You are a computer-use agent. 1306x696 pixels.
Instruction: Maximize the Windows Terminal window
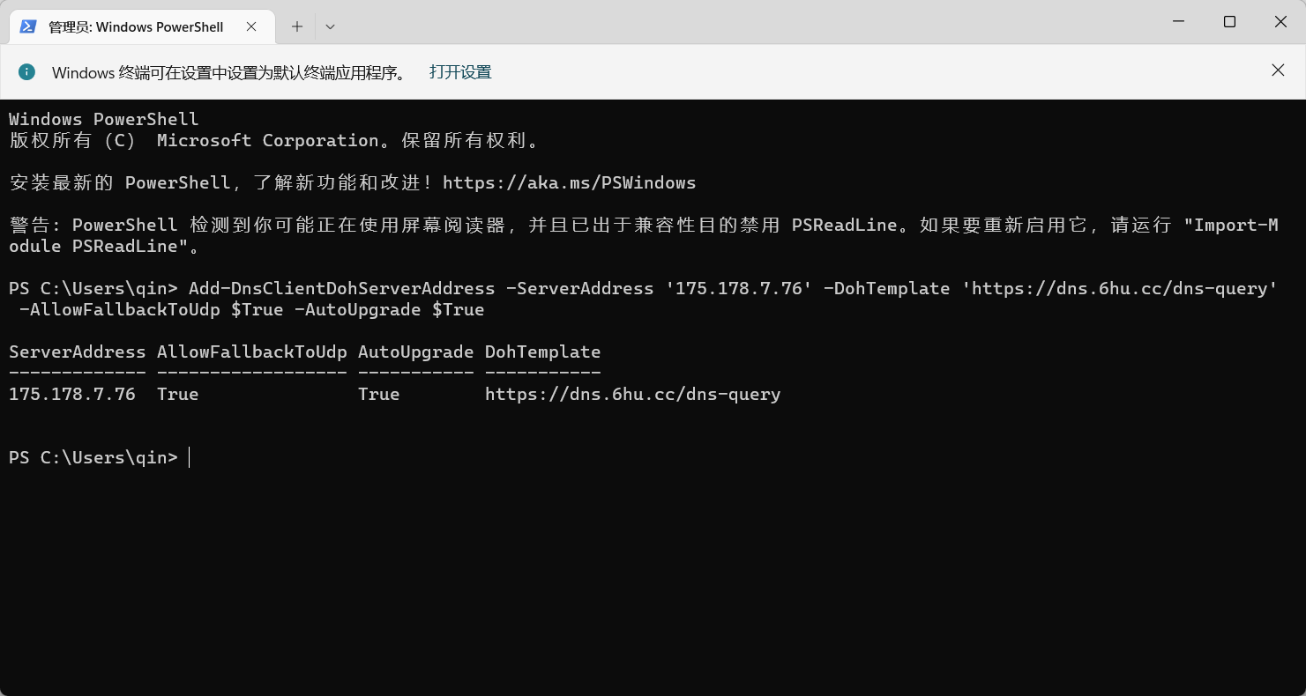pos(1229,22)
